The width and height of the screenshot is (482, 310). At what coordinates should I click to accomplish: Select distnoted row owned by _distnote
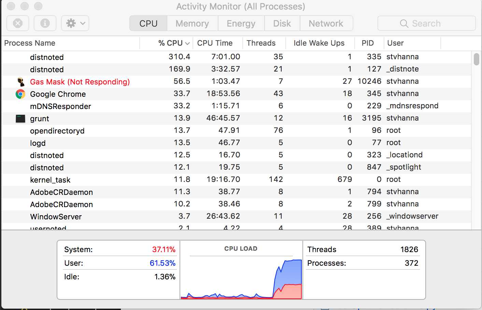pyautogui.click(x=236, y=69)
